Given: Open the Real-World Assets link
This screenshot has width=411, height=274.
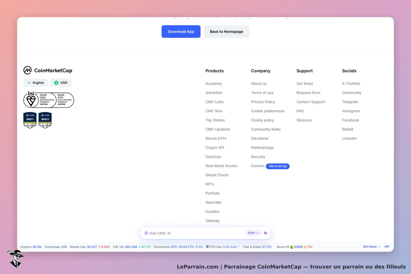Looking at the screenshot, I should tap(221, 166).
